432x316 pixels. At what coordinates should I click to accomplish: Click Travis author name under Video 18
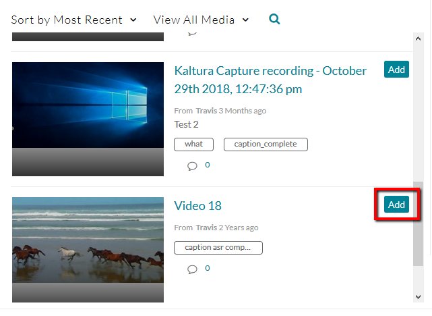206,228
